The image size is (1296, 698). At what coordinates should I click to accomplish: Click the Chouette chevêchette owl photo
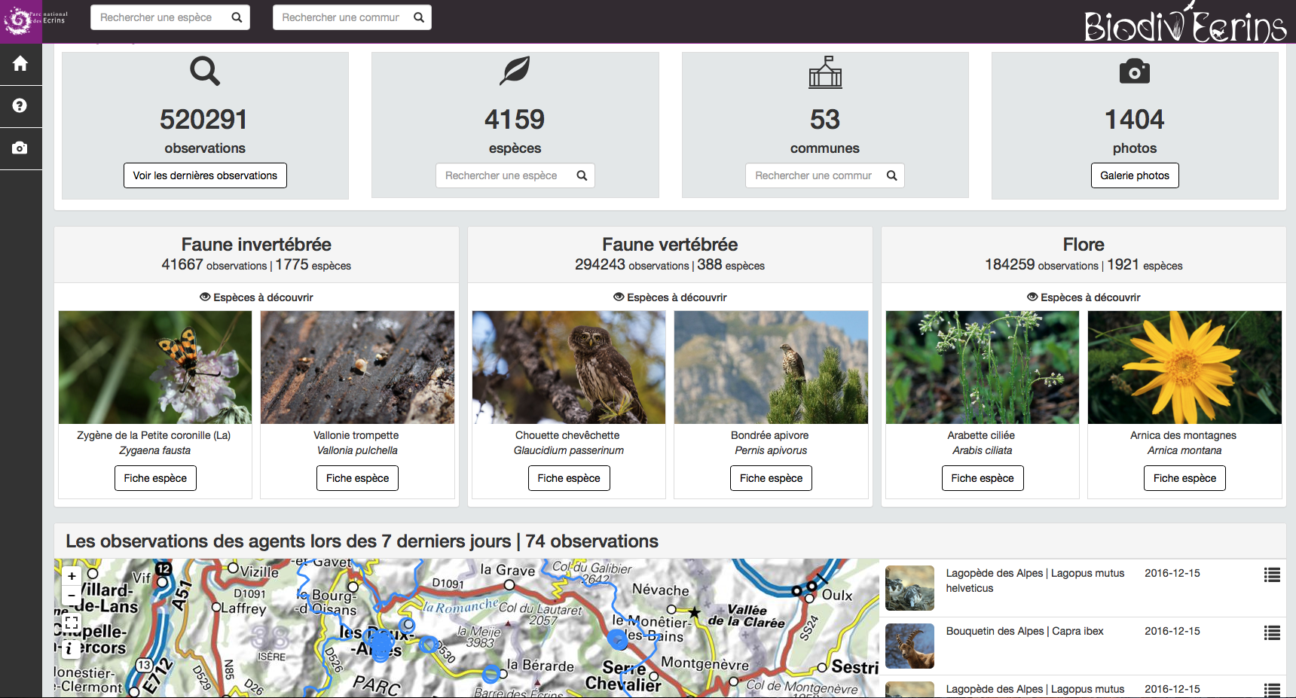pos(569,367)
